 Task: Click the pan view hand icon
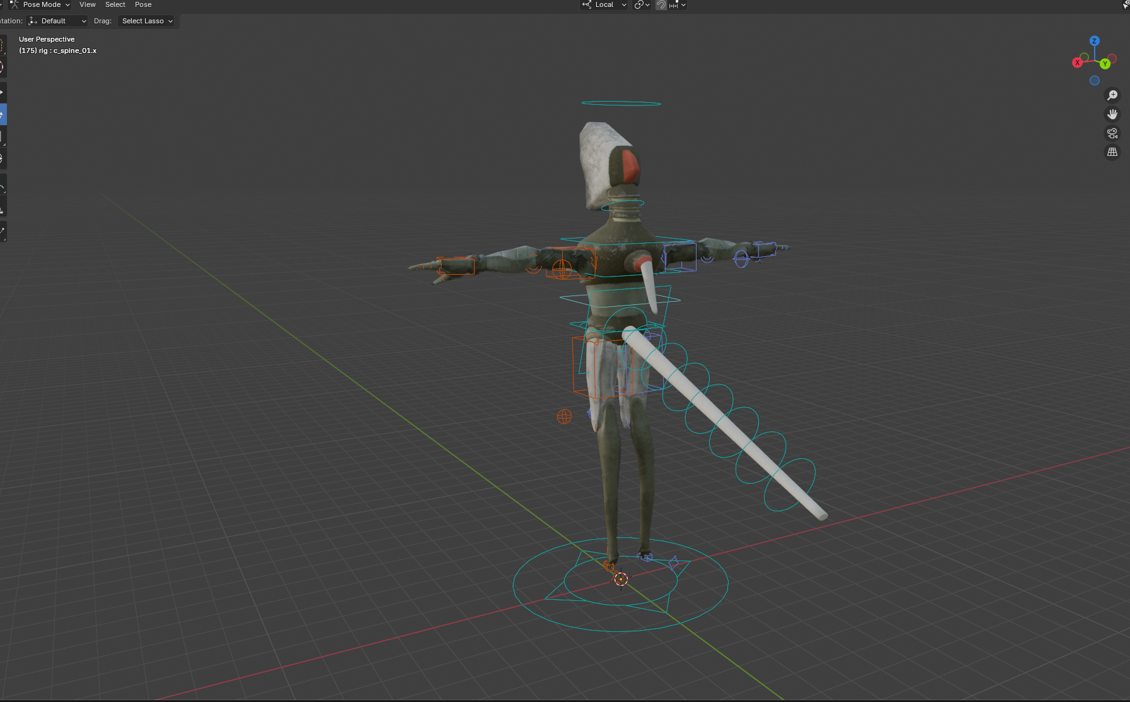click(x=1112, y=114)
